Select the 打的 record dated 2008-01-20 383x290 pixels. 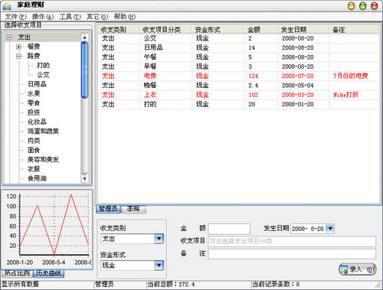click(x=239, y=105)
